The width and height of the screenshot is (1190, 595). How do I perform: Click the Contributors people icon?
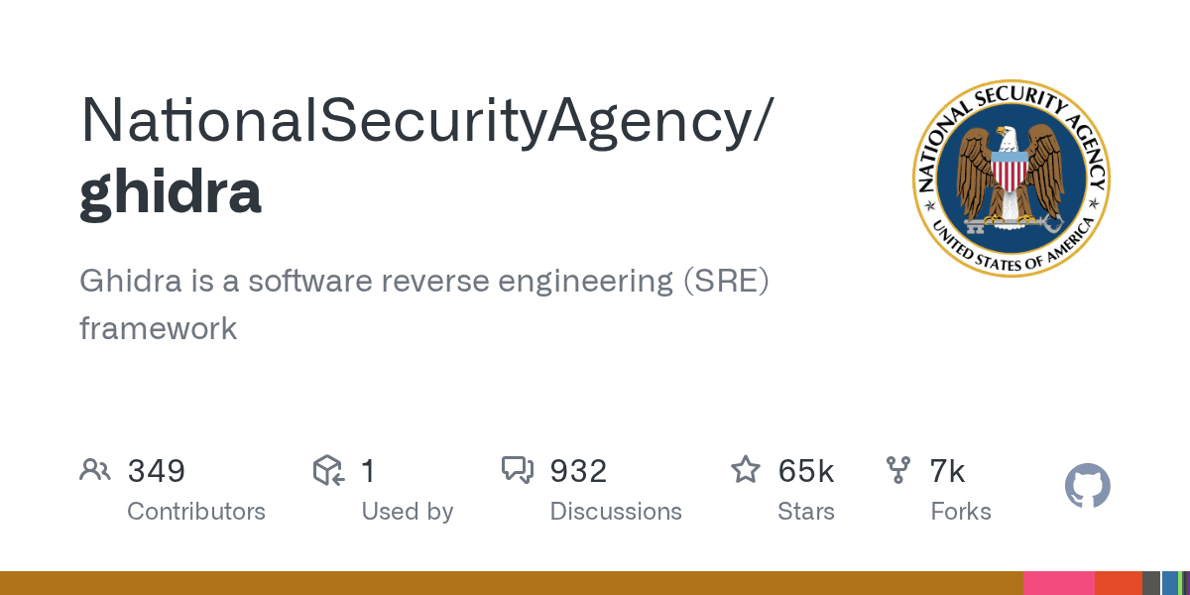click(95, 470)
